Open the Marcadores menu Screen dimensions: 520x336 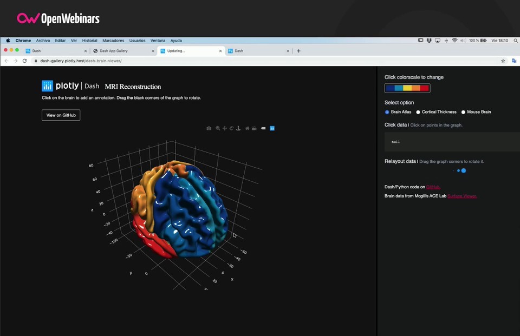coord(113,41)
